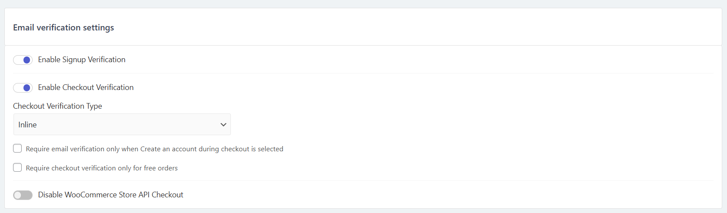The width and height of the screenshot is (727, 213).
Task: Enable the Disable WooCommerce Store API Checkout switch
Action: tap(23, 195)
